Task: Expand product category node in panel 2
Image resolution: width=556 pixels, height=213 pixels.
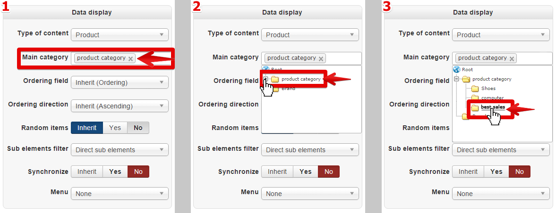Action: pos(265,79)
